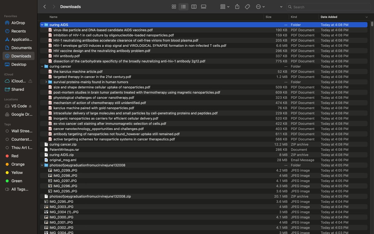This screenshot has height=234, width=374.
Task: Switch to column view mode
Action: pyautogui.click(x=194, y=7)
